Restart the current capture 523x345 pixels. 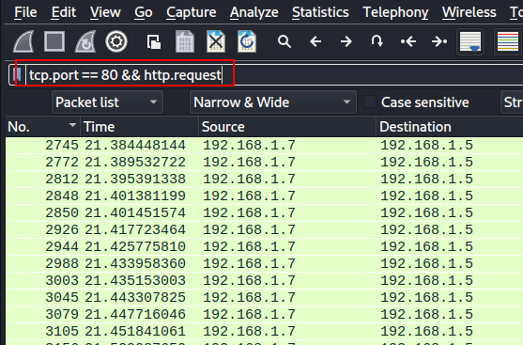coord(85,41)
